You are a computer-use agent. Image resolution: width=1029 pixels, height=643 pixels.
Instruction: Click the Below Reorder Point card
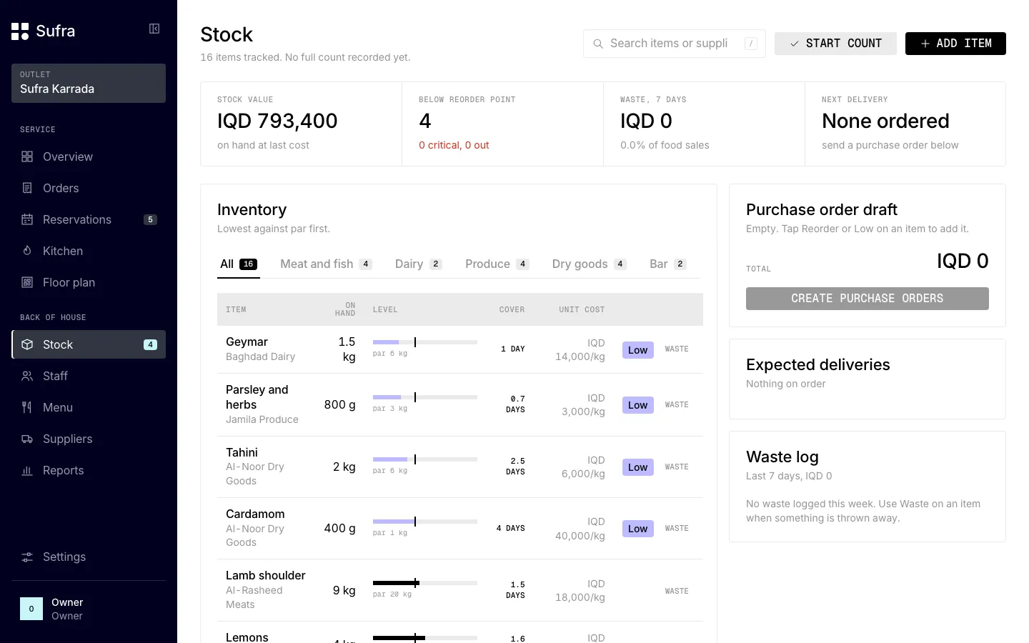pos(503,124)
